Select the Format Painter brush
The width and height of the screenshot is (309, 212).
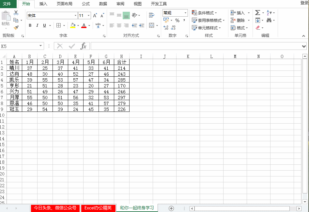16,28
